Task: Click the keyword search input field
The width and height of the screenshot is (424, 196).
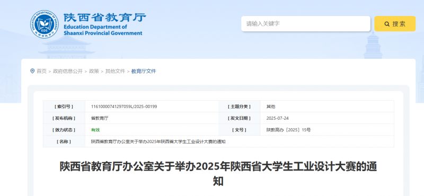Action: 306,23
